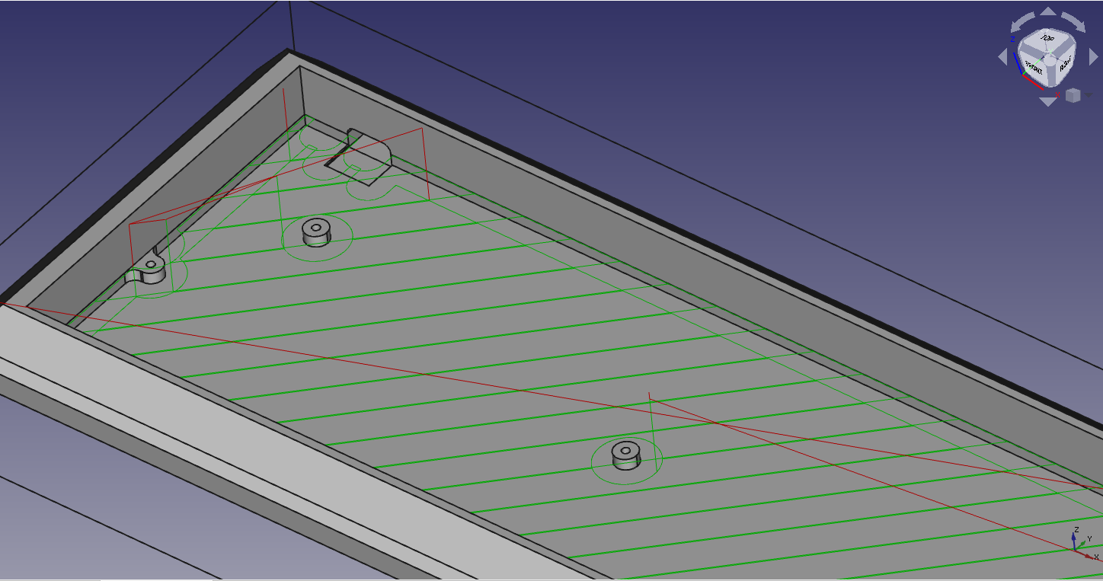The height and width of the screenshot is (581, 1103).
Task: Click the navigation cube's center corner
Action: point(1050,60)
